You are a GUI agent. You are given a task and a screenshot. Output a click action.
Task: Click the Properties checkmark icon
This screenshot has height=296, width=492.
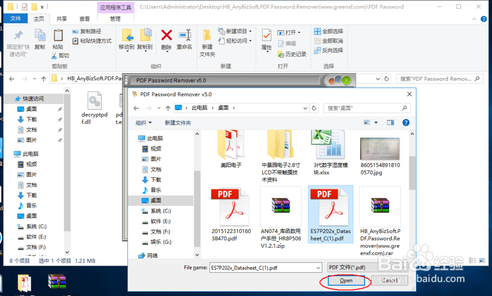tap(267, 35)
